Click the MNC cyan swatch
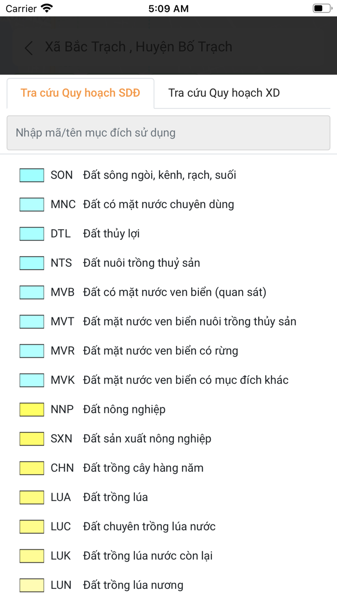Viewport: 337px width, 599px height. tap(31, 204)
